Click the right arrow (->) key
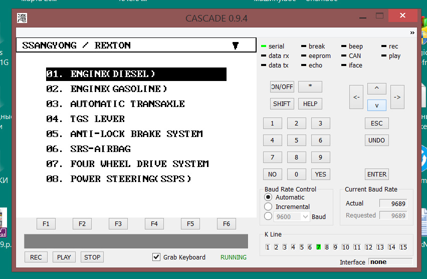Image resolution: width=427 pixels, height=279 pixels. (397, 97)
